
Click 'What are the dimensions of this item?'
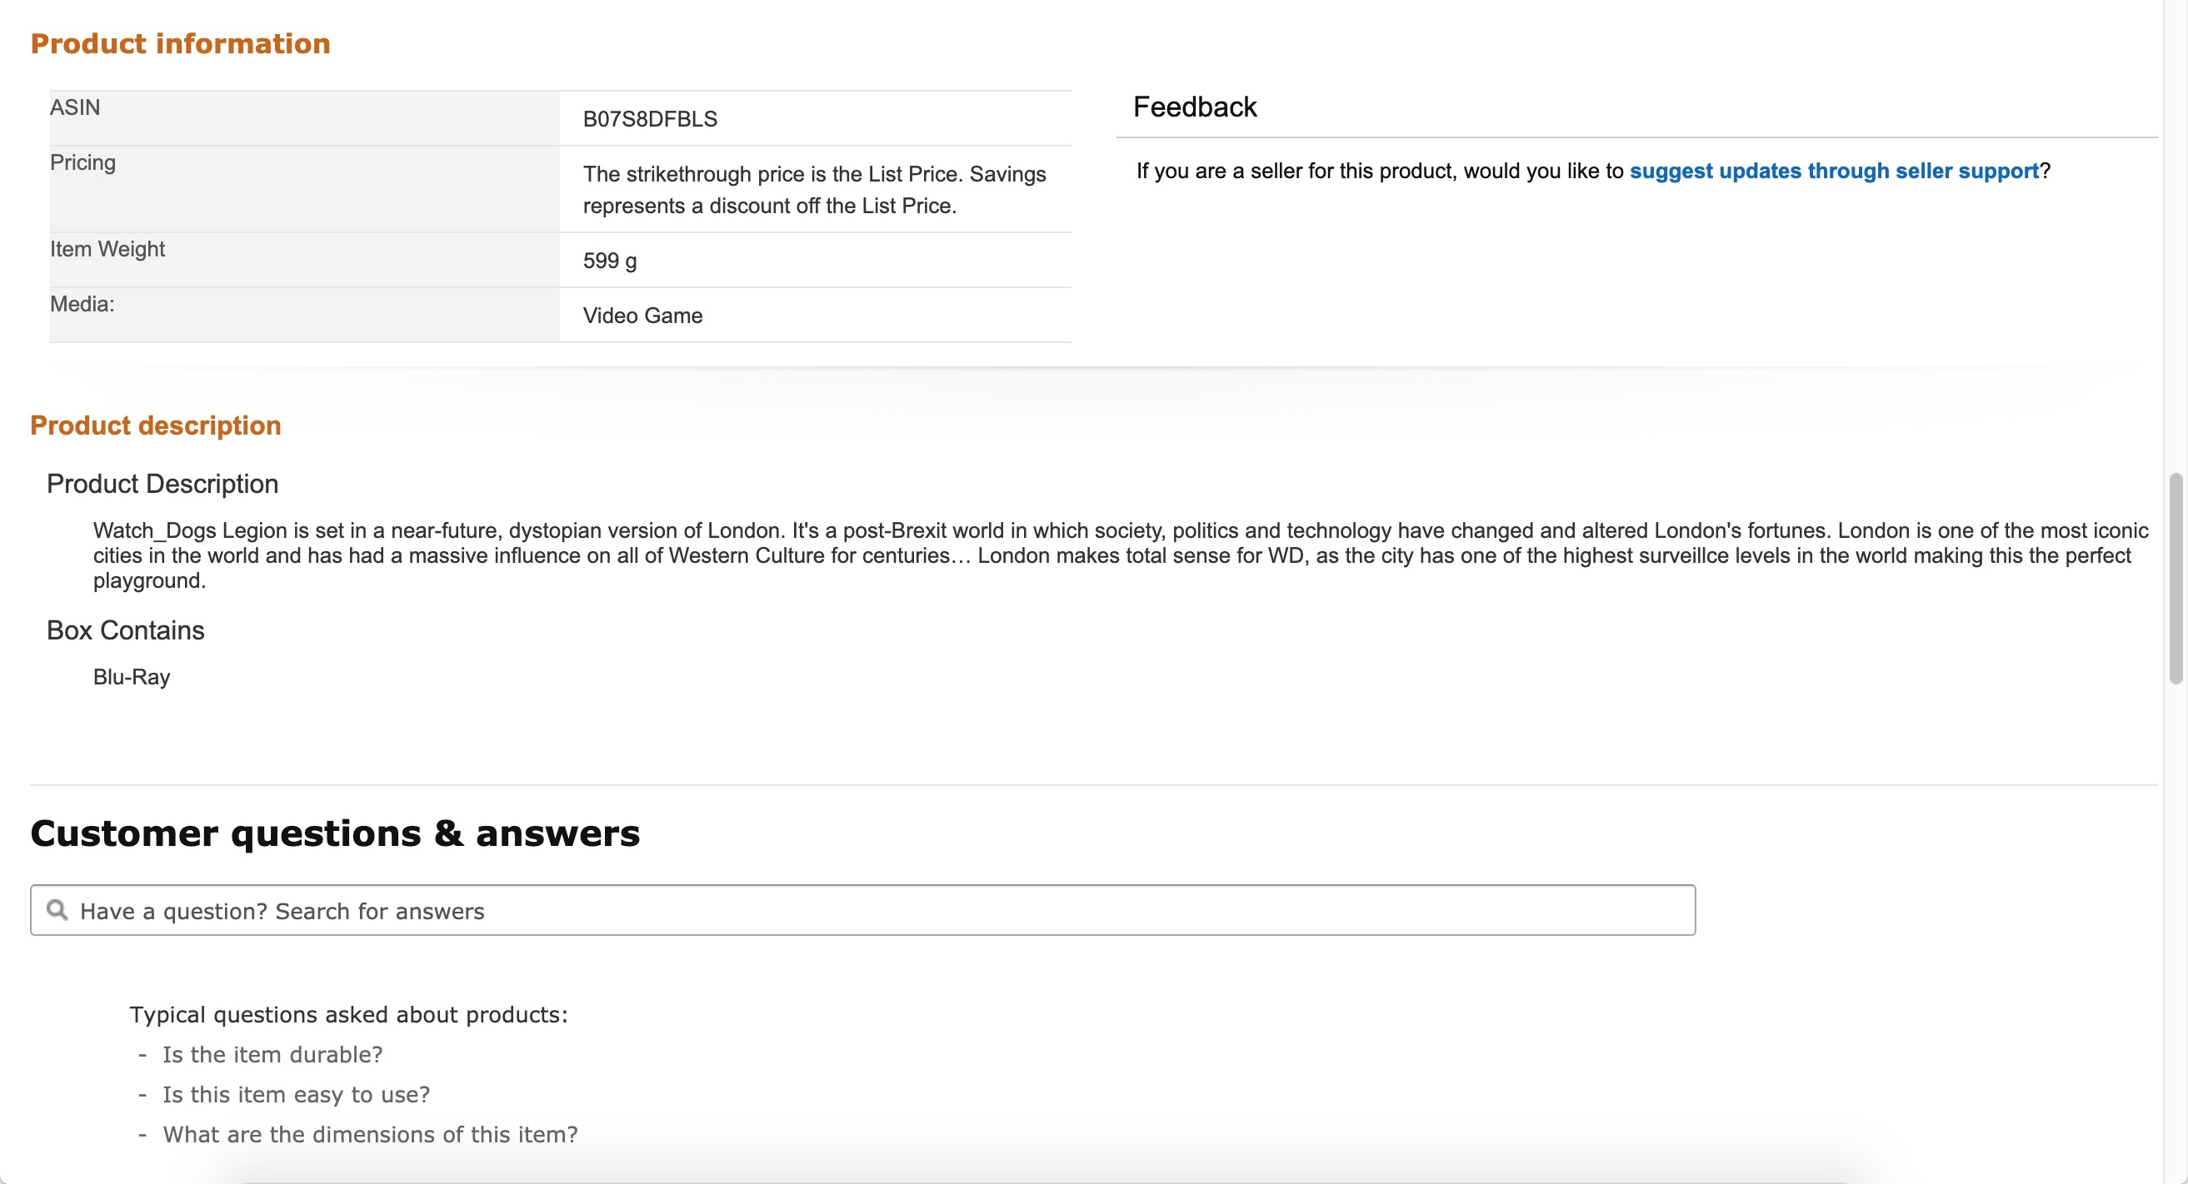coord(369,1134)
